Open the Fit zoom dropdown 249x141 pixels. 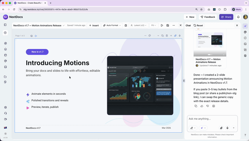click(154, 25)
